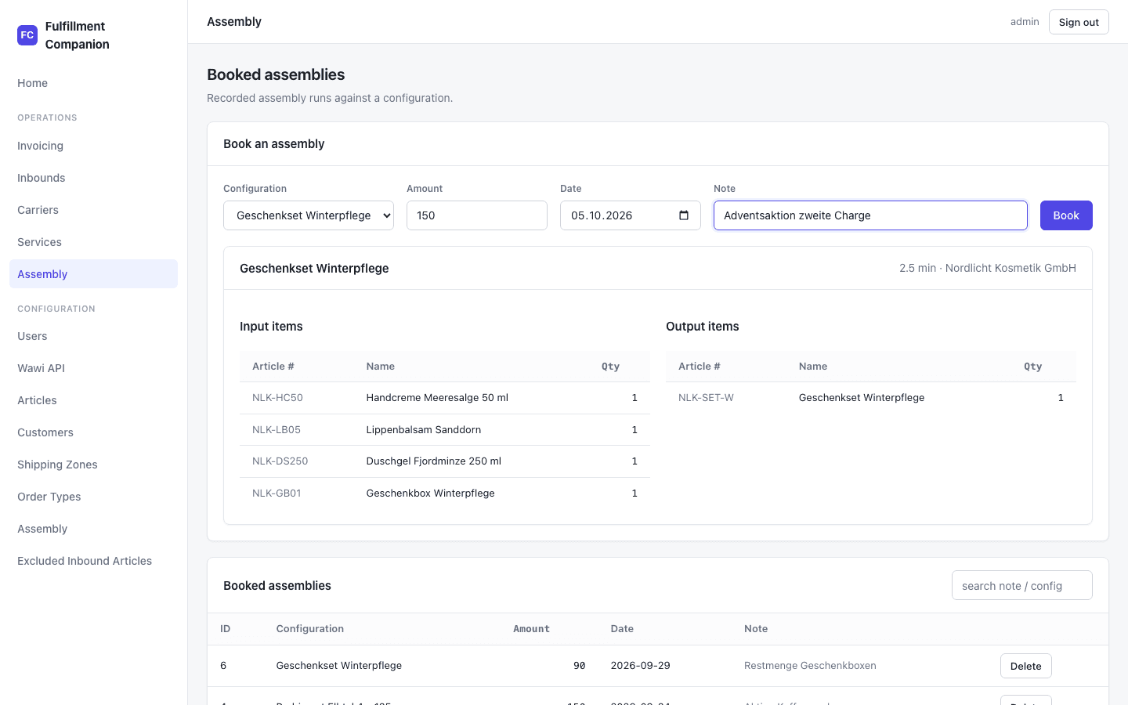Book the assembly
Screen dimensions: 1128x705
pyautogui.click(x=1066, y=215)
